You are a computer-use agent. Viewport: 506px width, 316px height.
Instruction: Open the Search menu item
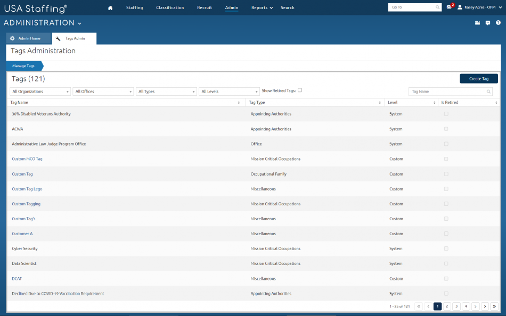pyautogui.click(x=288, y=7)
